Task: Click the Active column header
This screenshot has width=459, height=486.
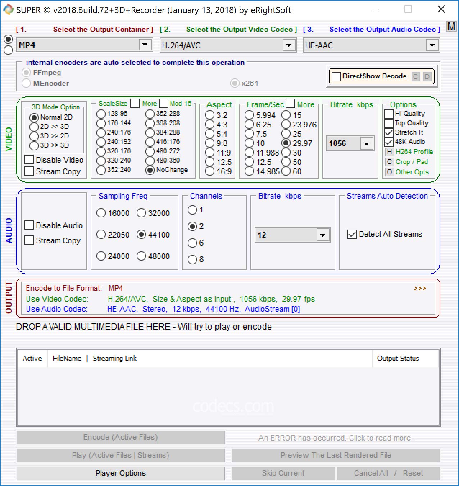Action: click(x=32, y=358)
